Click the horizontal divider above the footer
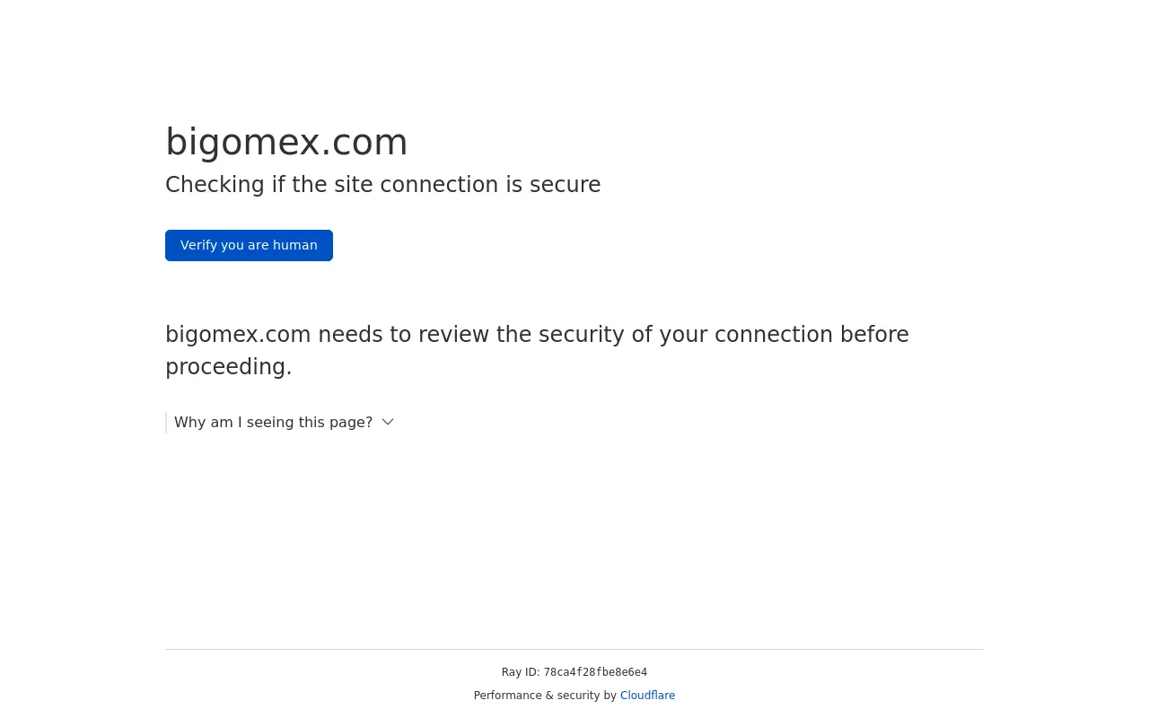The height and width of the screenshot is (718, 1149). coord(574,649)
